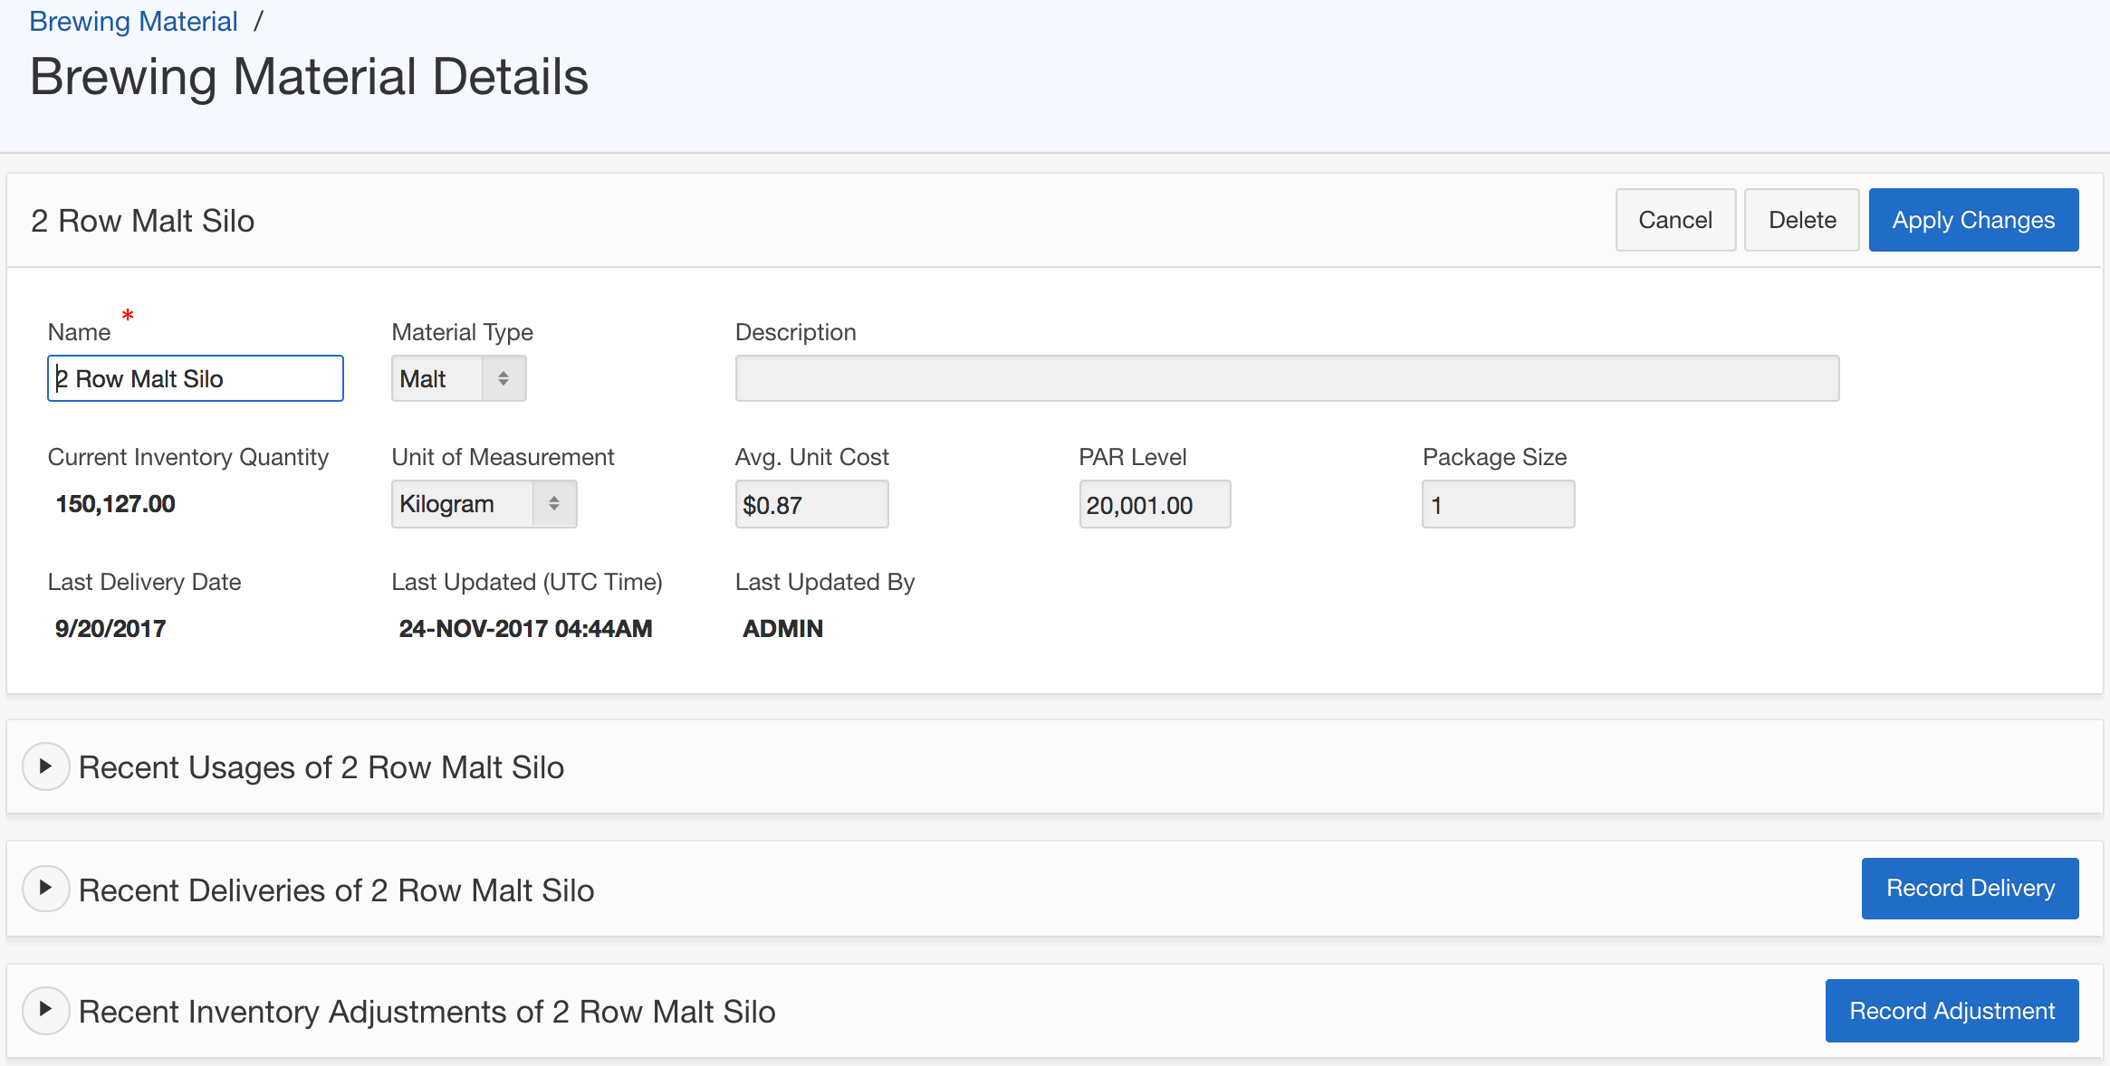This screenshot has width=2110, height=1066.
Task: Open the Material Type dropdown
Action: pyautogui.click(x=458, y=378)
